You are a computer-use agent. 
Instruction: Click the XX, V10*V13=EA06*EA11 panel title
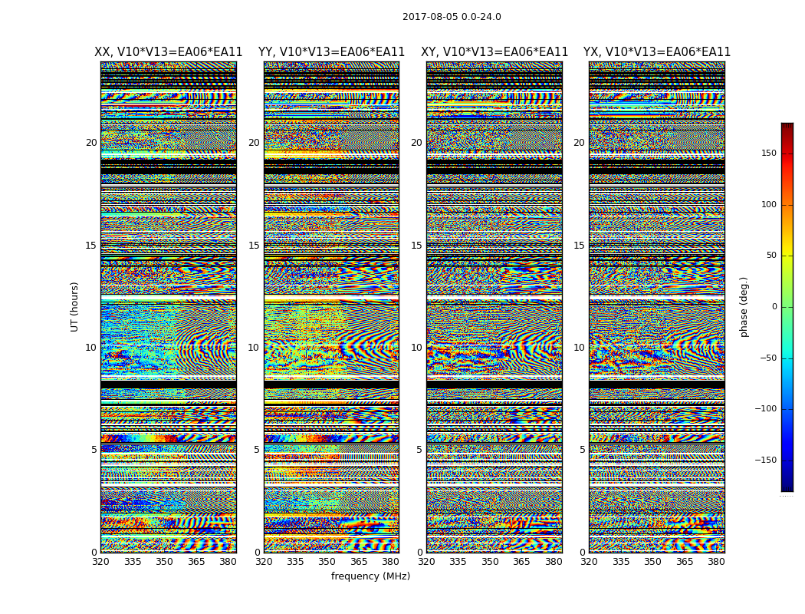(x=169, y=52)
